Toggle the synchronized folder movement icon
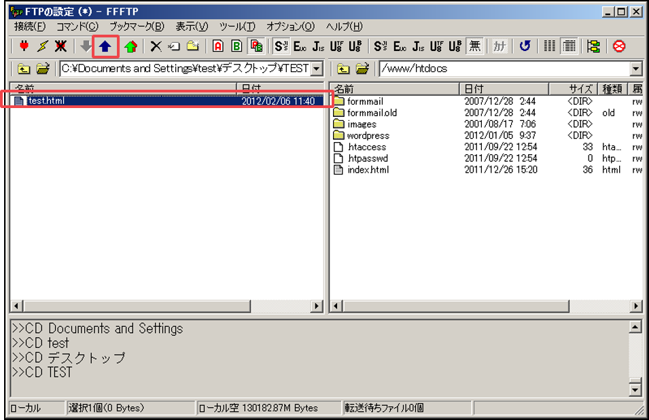 (593, 46)
